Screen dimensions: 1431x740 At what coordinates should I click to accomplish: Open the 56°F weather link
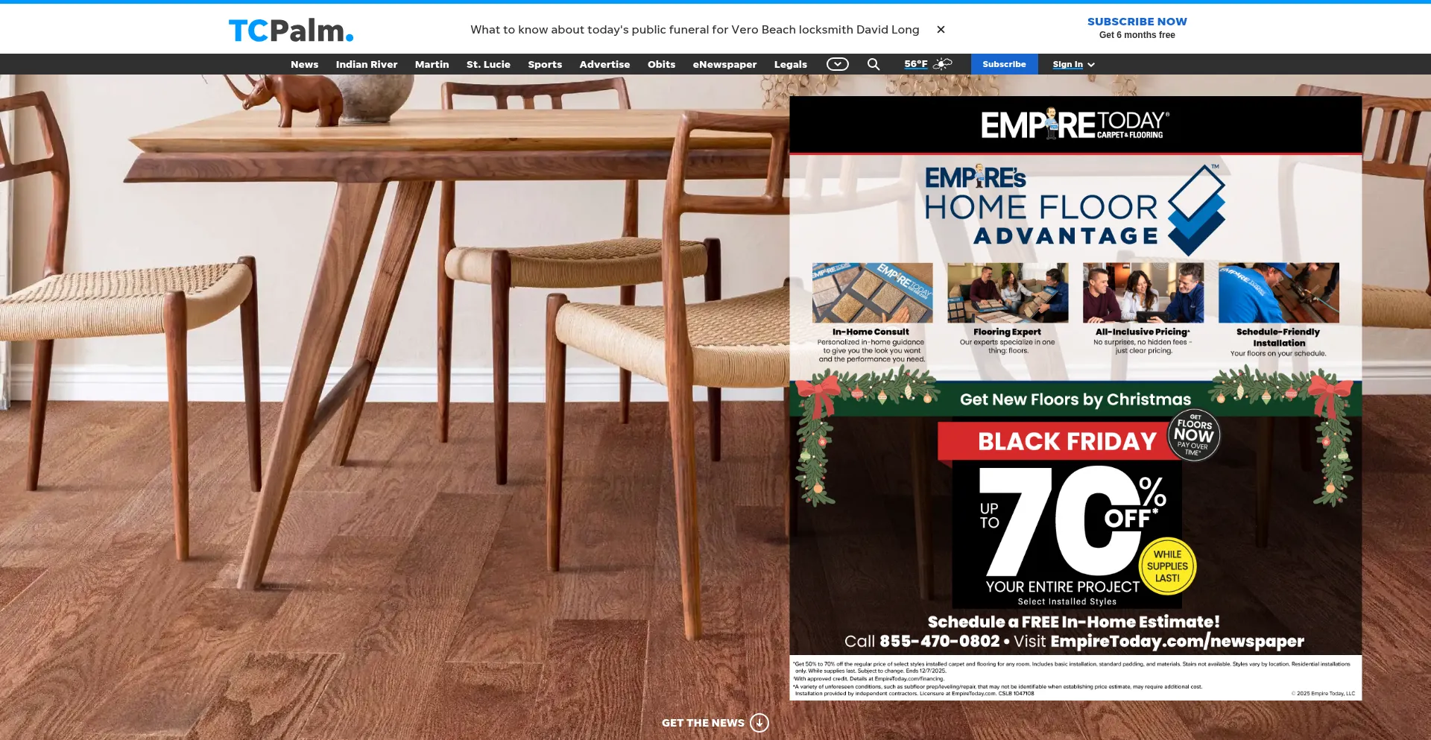(x=916, y=64)
